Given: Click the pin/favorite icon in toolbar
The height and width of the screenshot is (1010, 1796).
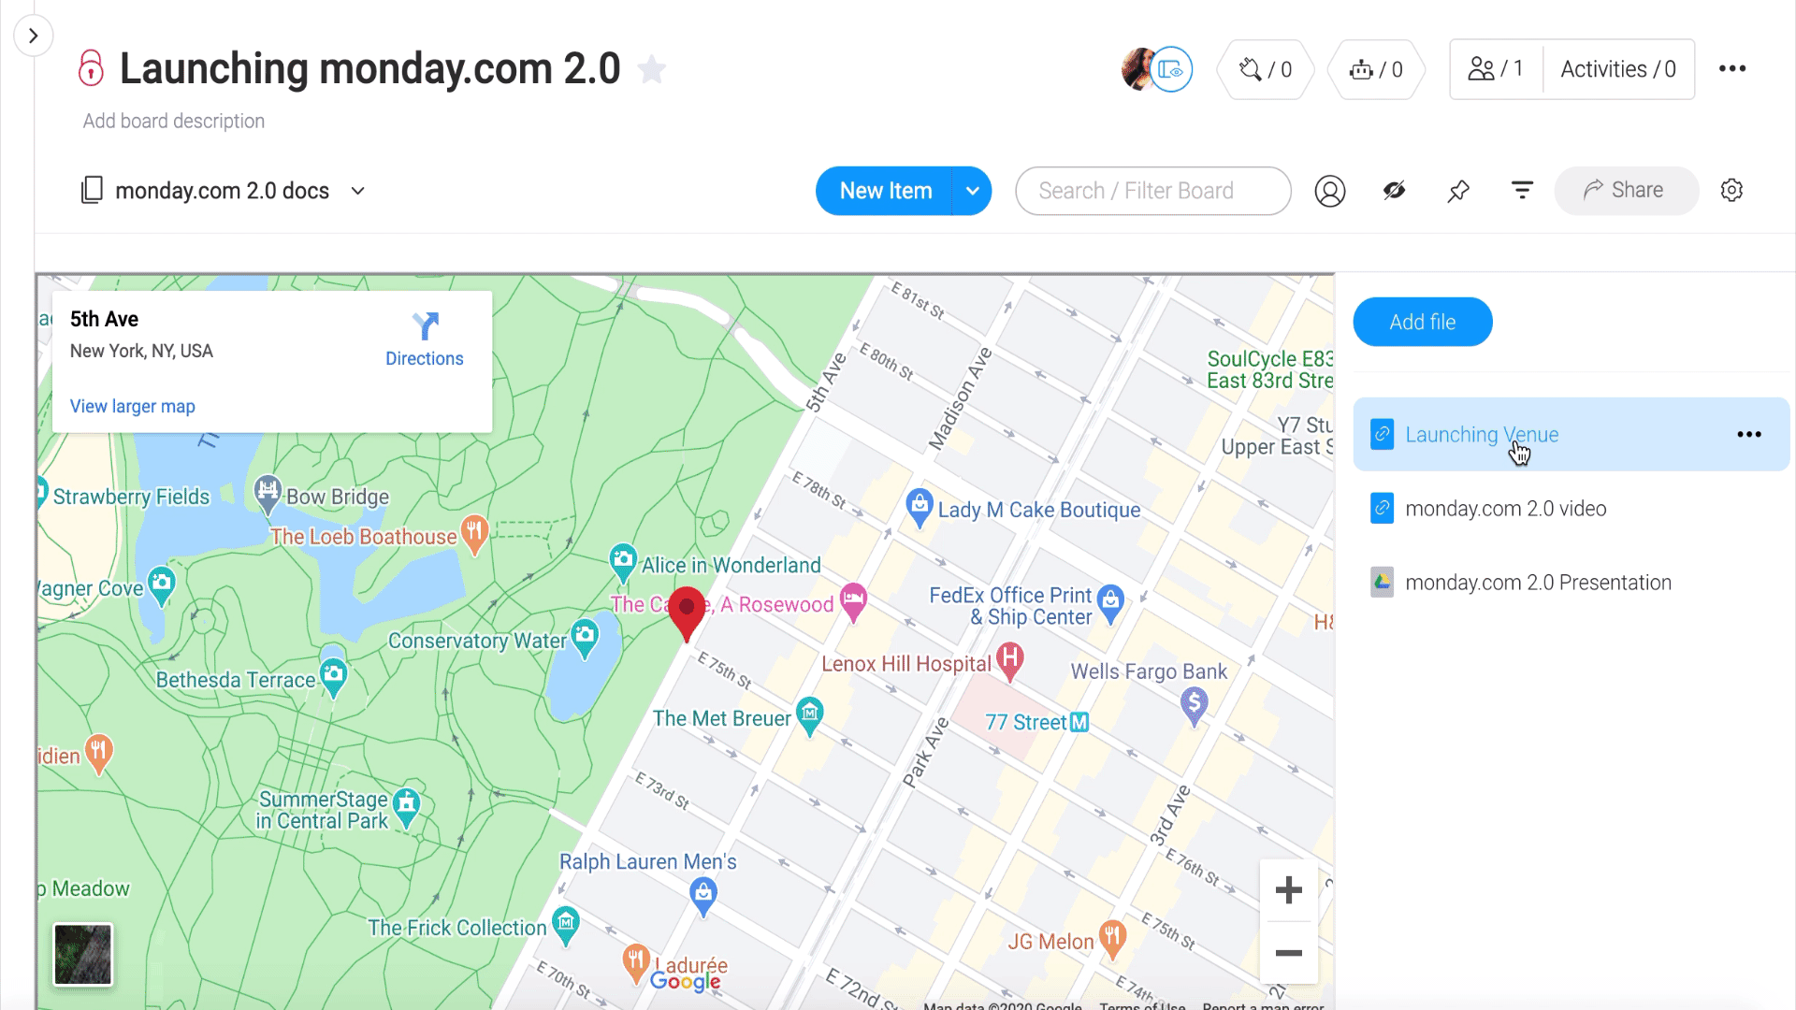Looking at the screenshot, I should (x=1459, y=190).
